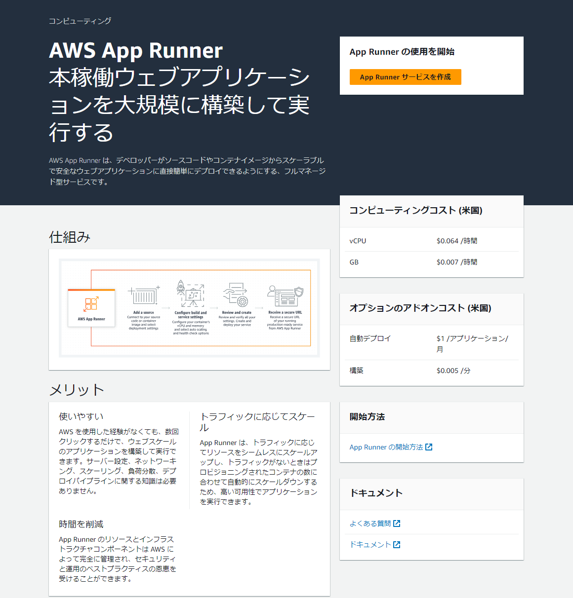Viewport: 573px width, 598px height.
Task: Click the コンピューティング breadcrumb label
Action: tap(79, 21)
